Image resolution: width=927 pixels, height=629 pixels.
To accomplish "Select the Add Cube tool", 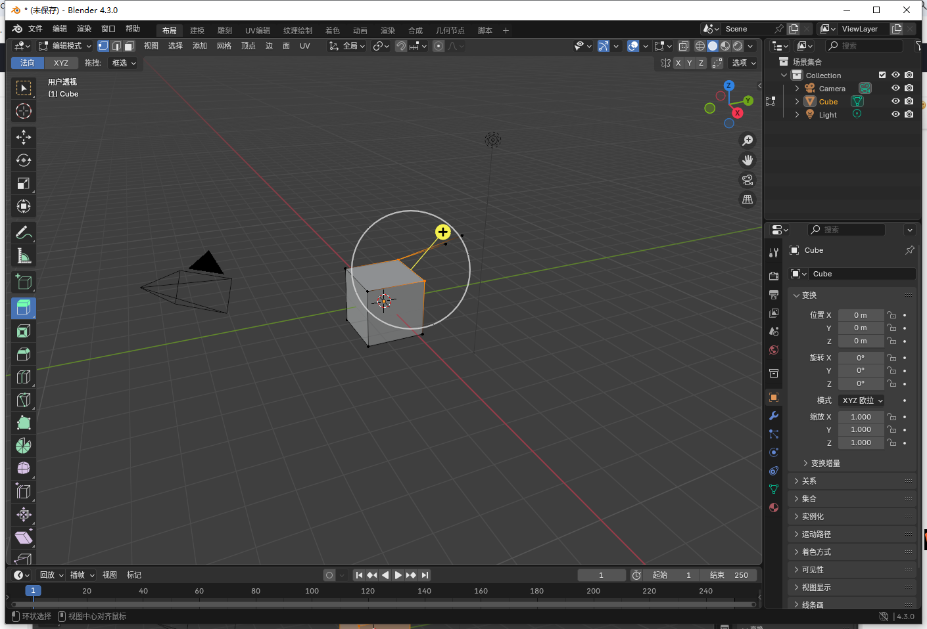I will (x=24, y=282).
